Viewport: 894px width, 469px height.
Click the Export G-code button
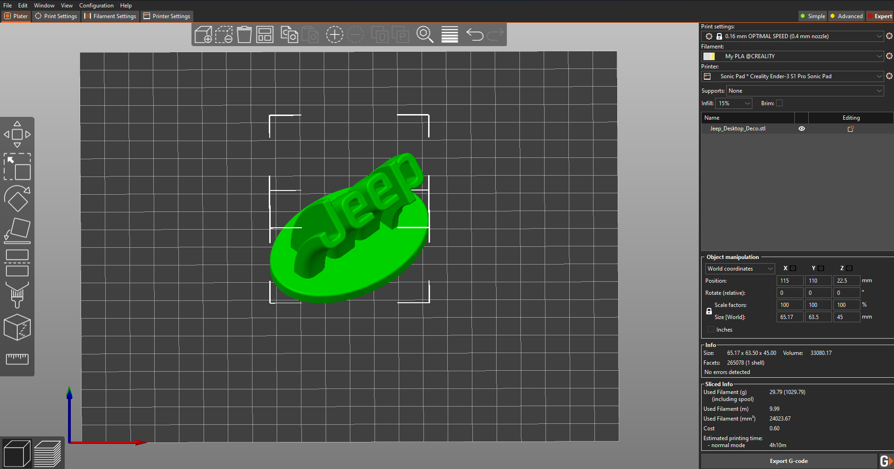tap(789, 461)
